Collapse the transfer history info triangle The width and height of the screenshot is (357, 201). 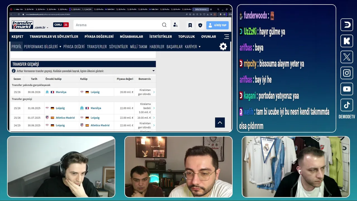(x=153, y=71)
